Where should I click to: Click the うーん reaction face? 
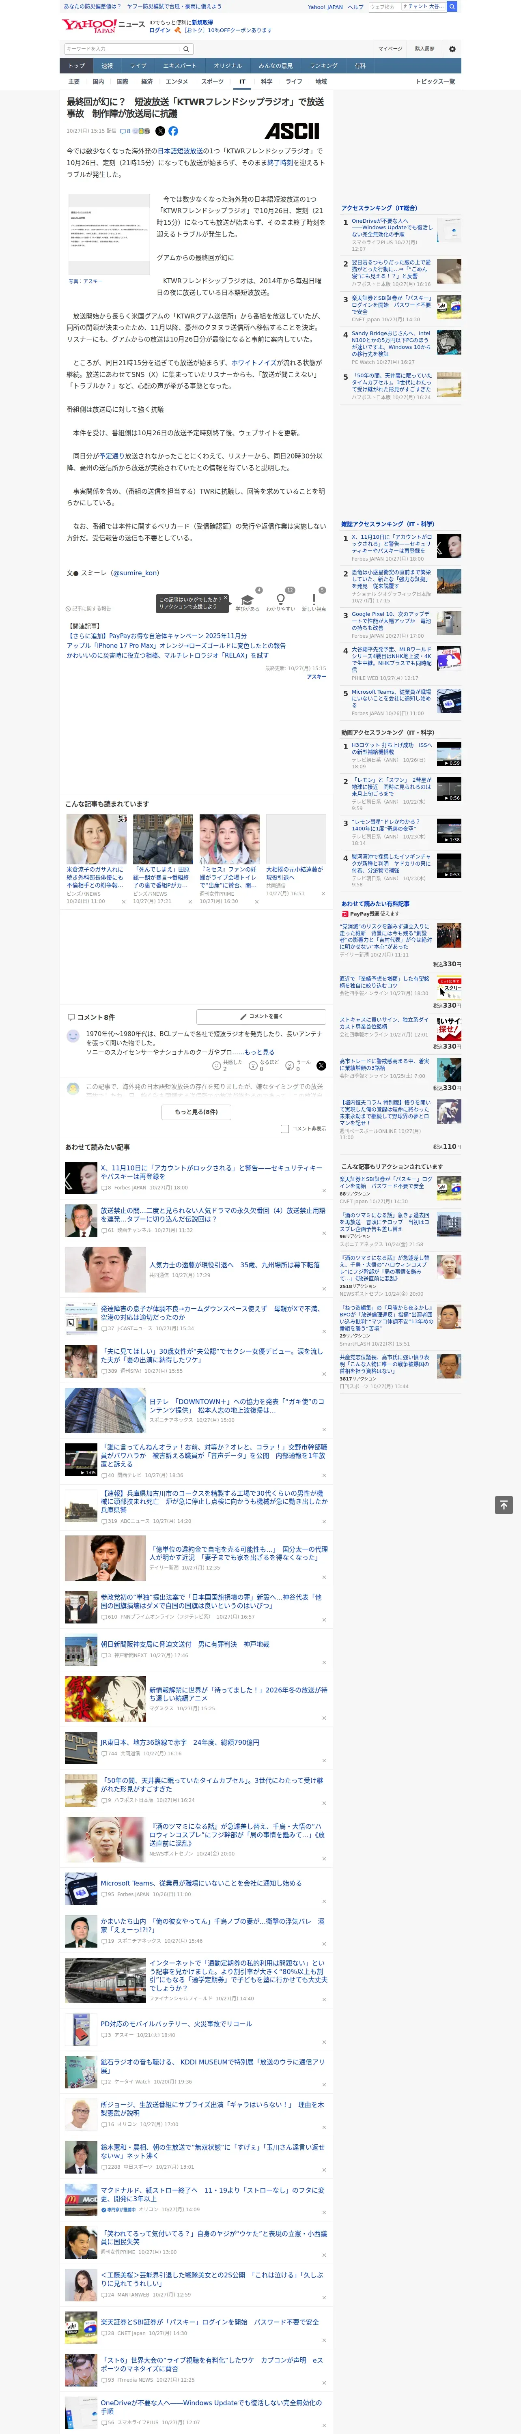(290, 1065)
